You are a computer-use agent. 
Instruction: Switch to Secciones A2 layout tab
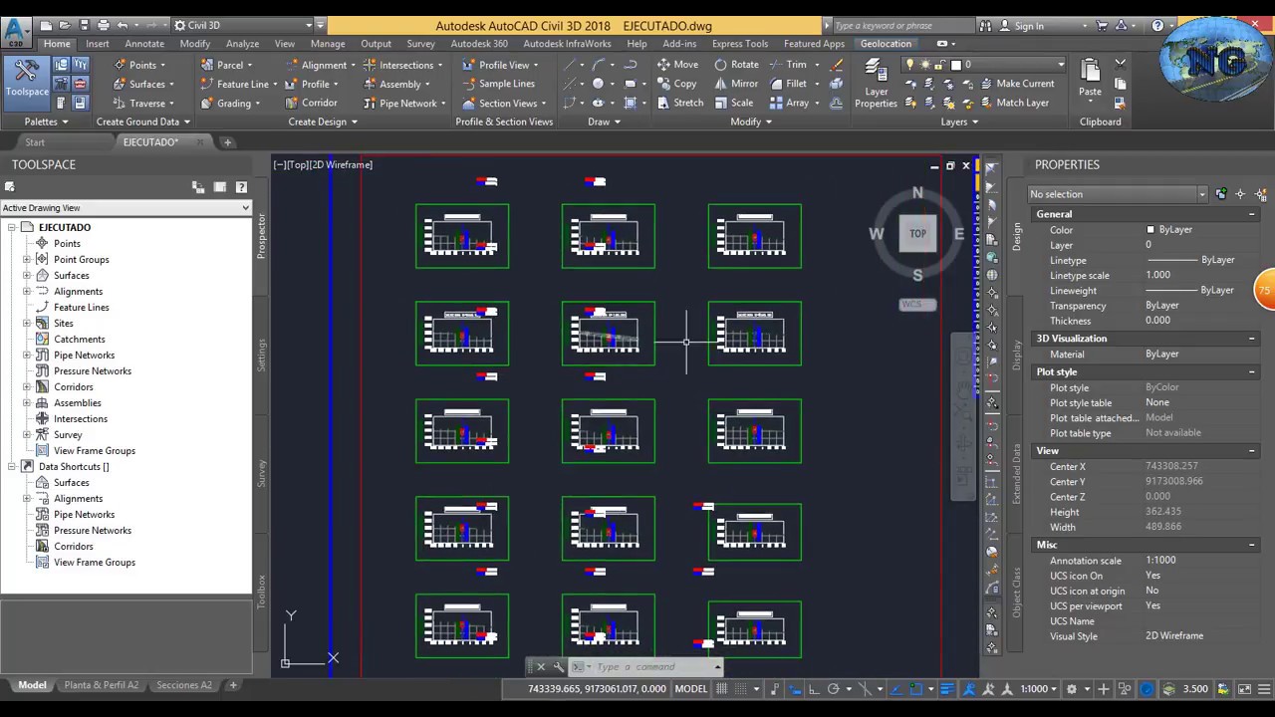coord(184,685)
